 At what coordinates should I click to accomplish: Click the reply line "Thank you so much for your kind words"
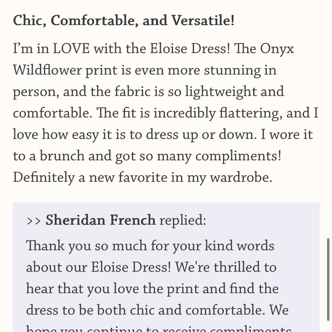[x=150, y=246]
